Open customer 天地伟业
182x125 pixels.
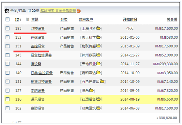point(89,64)
